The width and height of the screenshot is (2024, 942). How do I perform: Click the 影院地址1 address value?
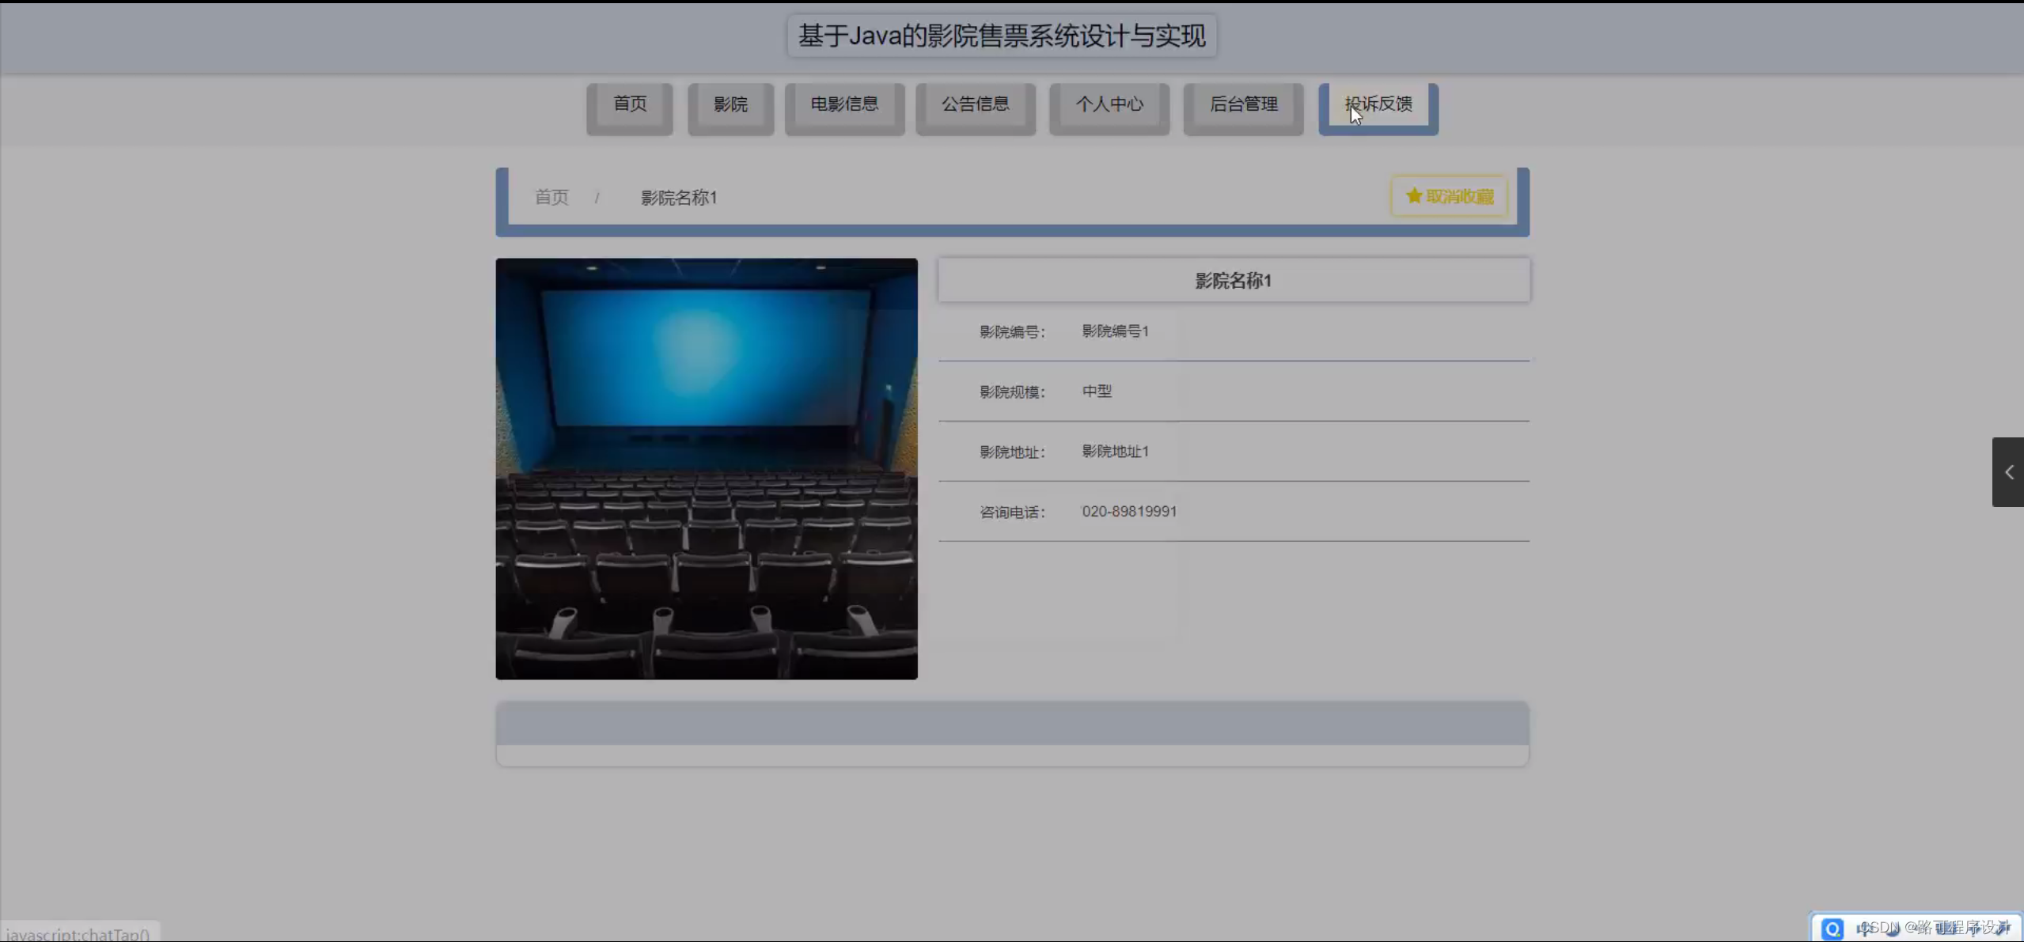(x=1115, y=452)
